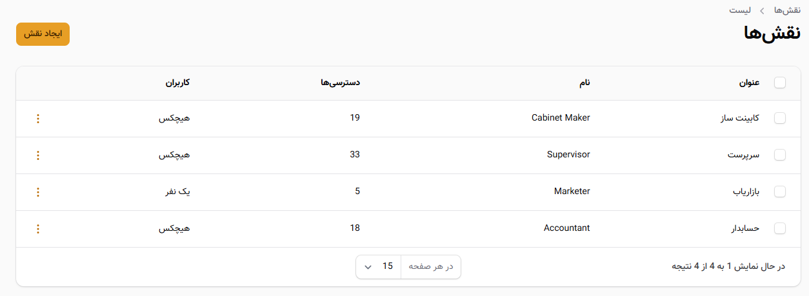Select the سرپرست row checkbox
Screen dimensions: 809x296
click(x=780, y=155)
